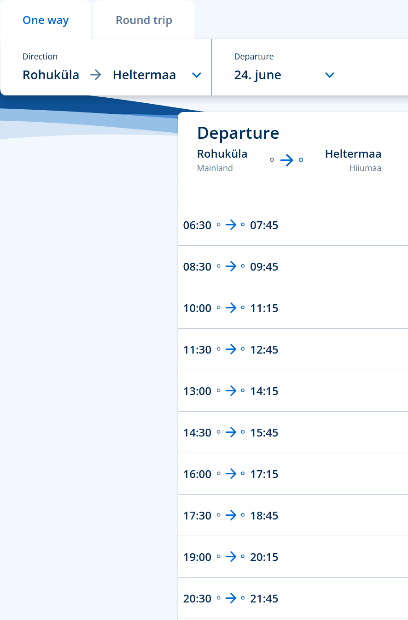Viewport: 408px width, 620px height.
Task: Select the 06:30 to 07:45 departure
Action: 231,225
